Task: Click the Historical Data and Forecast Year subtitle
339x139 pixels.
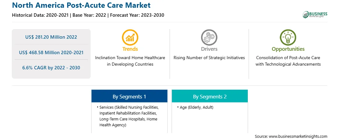Action: click(88, 15)
